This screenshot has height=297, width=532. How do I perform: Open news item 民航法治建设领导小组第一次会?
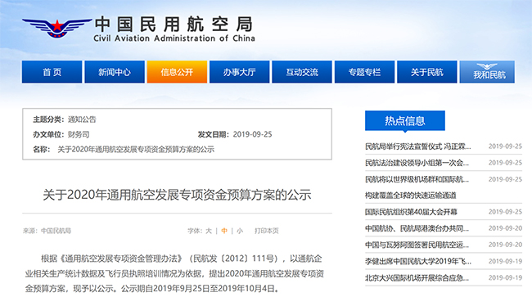[417, 163]
